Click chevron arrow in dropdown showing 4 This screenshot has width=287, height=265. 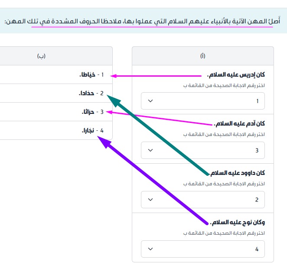pos(150,249)
